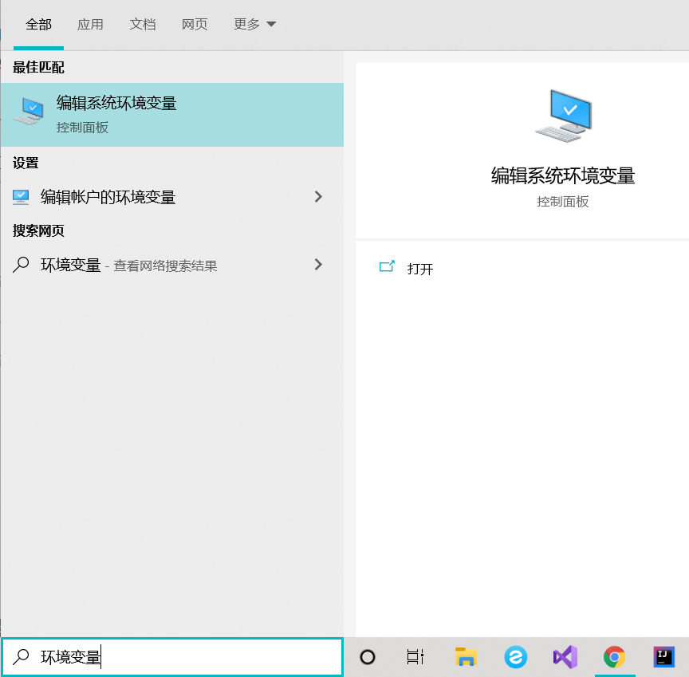Switch to the 全部 tab
Screen dimensions: 689x677
click(38, 24)
